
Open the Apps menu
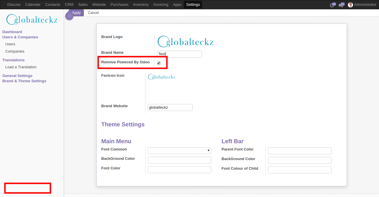[177, 5]
